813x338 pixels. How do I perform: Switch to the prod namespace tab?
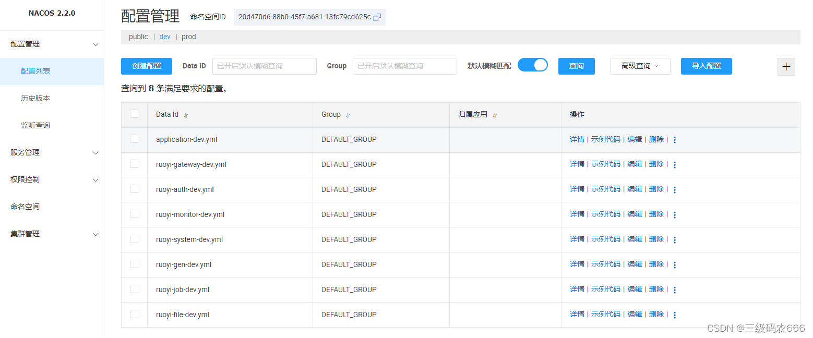pyautogui.click(x=188, y=37)
